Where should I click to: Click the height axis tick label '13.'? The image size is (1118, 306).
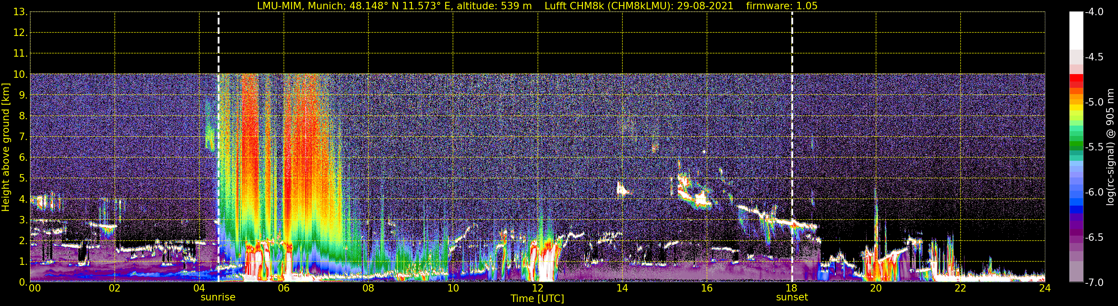tap(20, 12)
